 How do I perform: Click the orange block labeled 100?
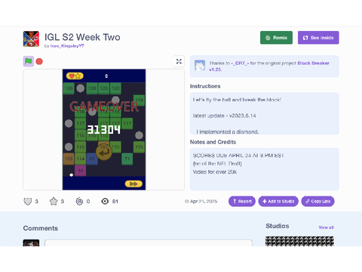tap(69, 159)
